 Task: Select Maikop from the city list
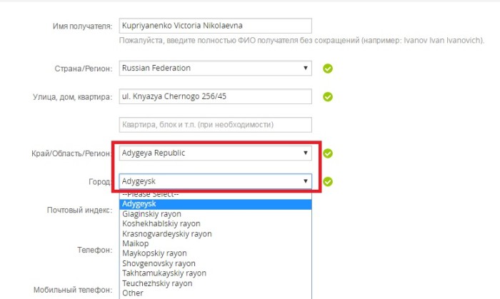[215, 243]
